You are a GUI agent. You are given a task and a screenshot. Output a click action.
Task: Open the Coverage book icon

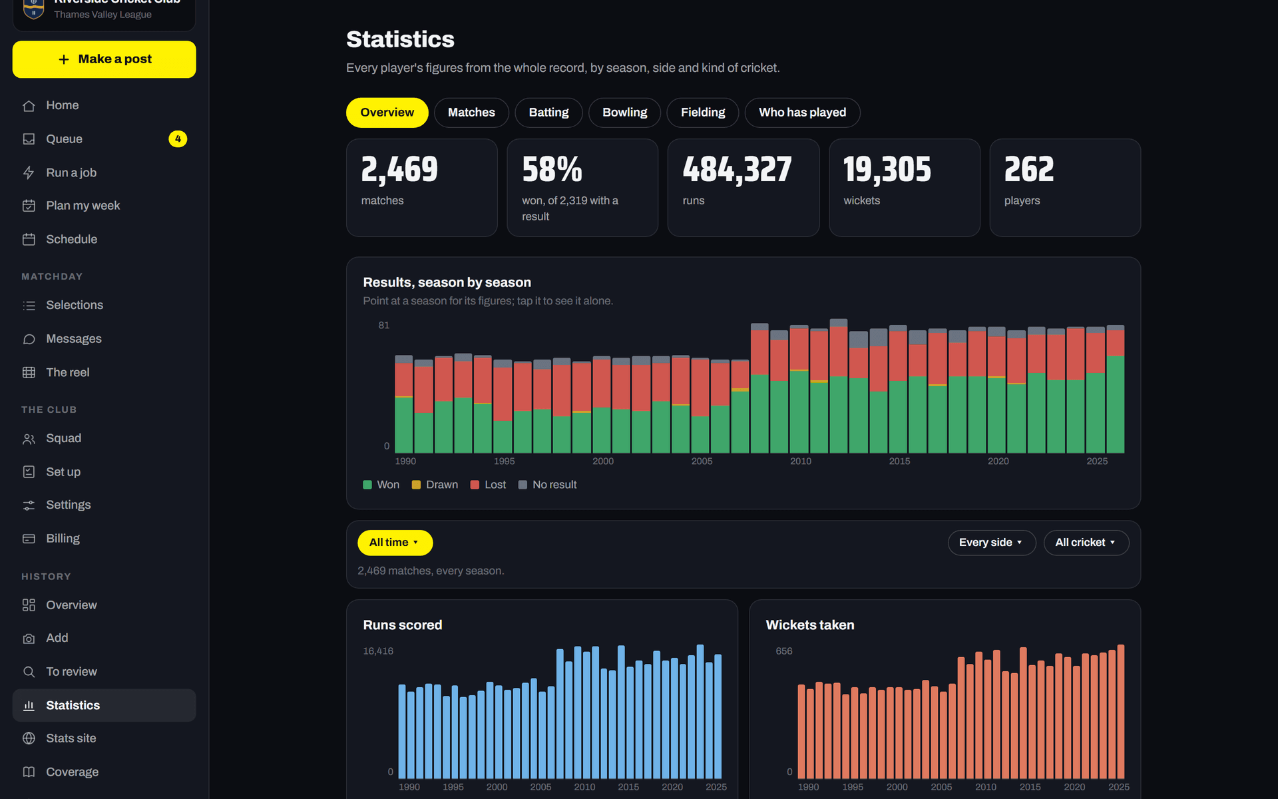(x=29, y=772)
